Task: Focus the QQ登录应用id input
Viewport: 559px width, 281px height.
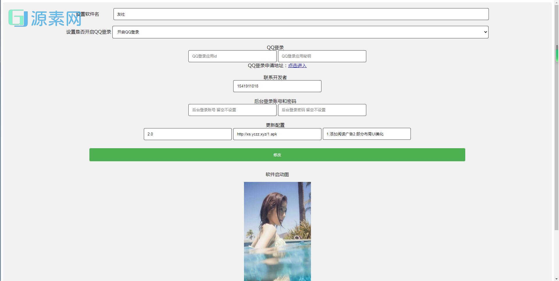Action: coord(232,56)
